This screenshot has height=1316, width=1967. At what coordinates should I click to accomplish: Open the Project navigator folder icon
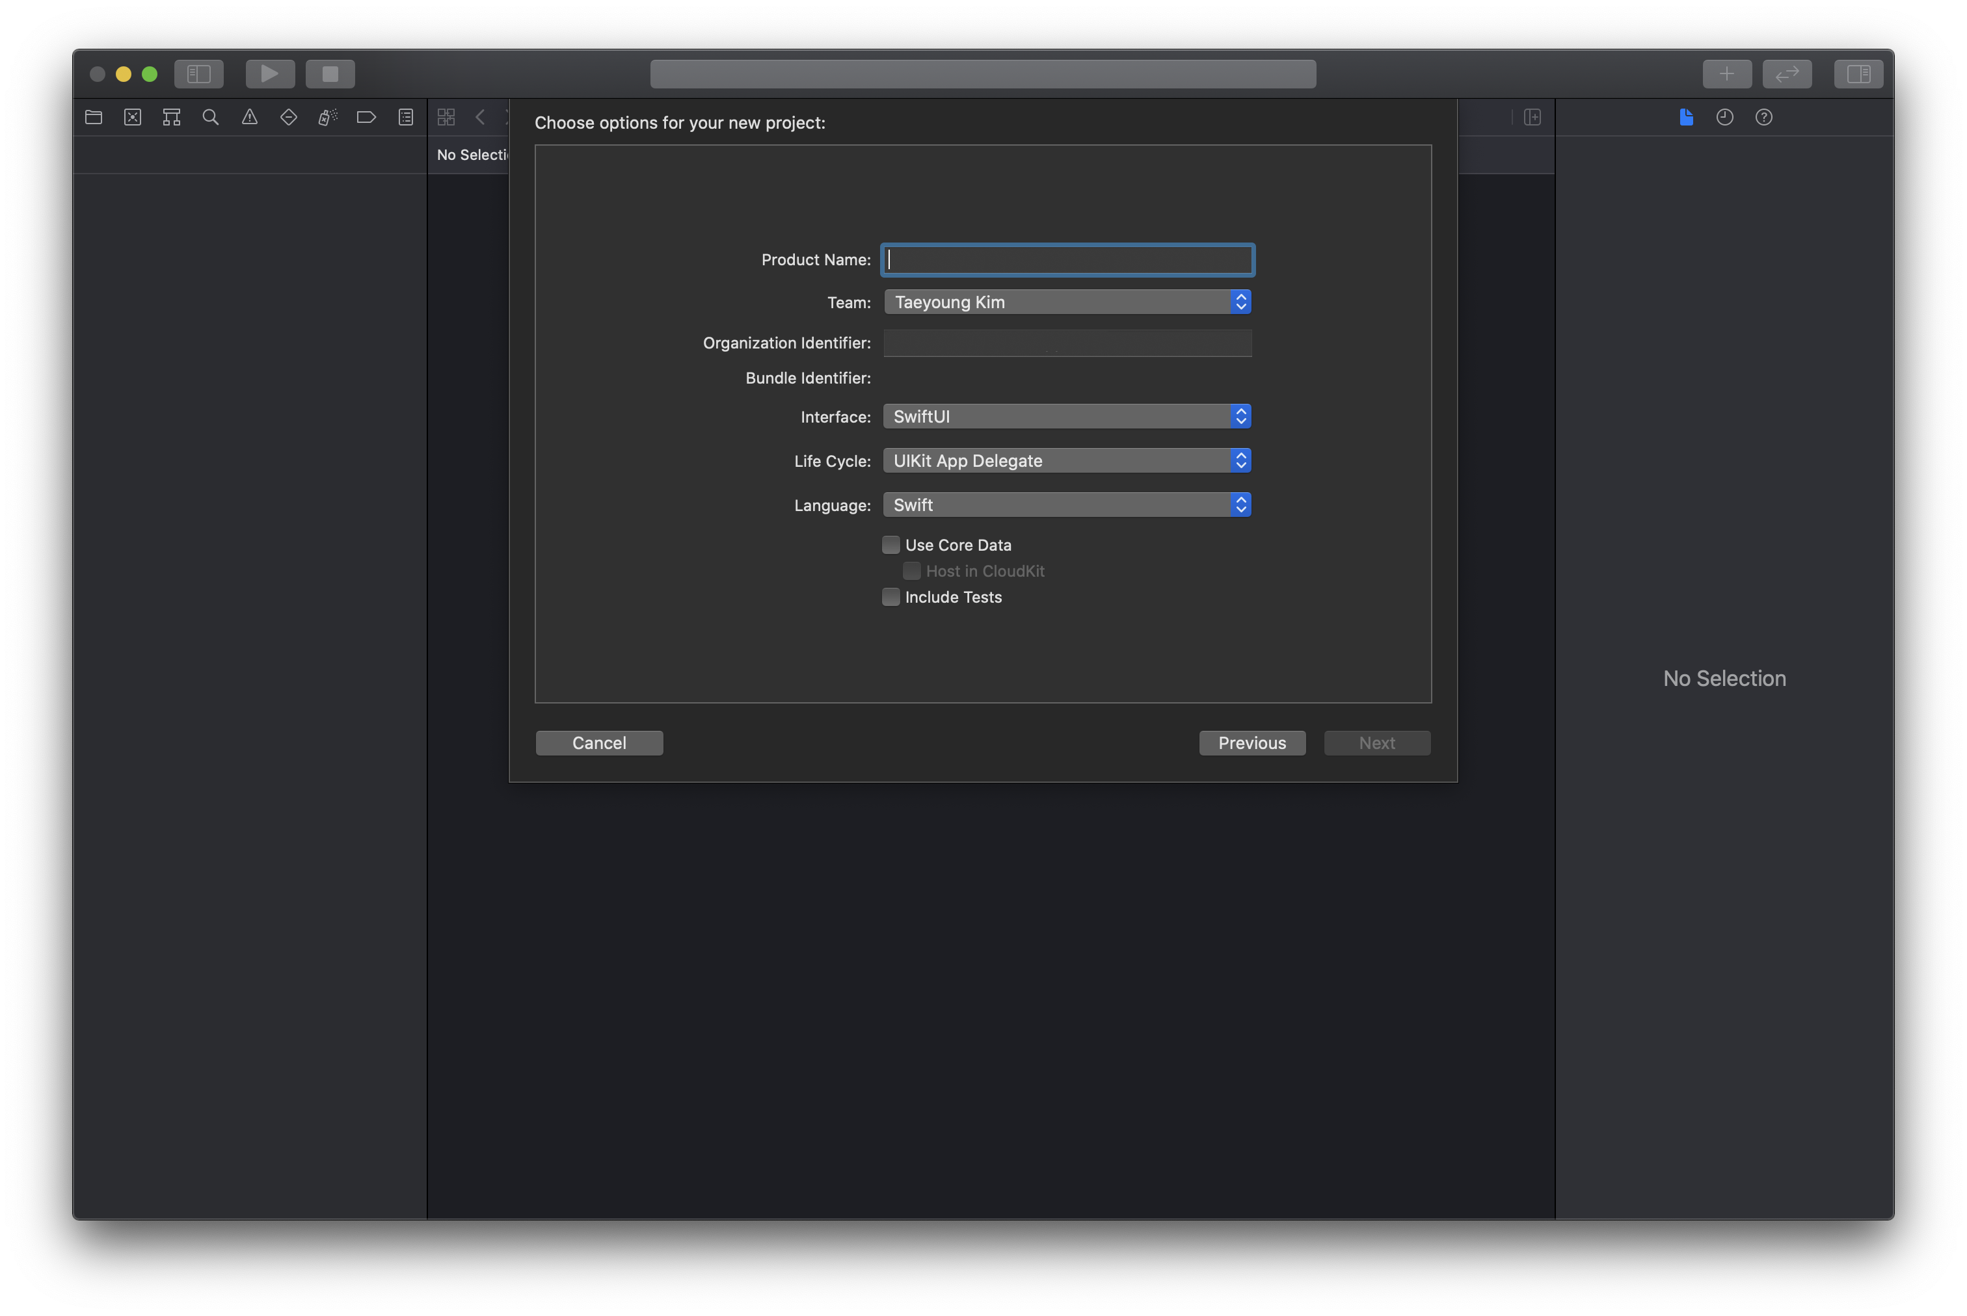(x=94, y=118)
